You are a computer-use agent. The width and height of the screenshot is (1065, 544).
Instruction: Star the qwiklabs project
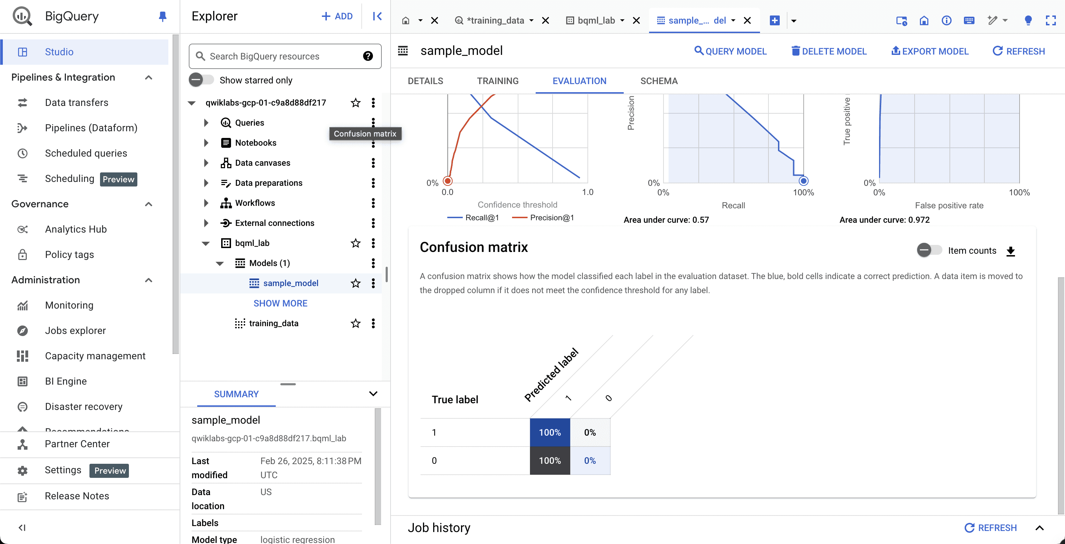tap(356, 102)
